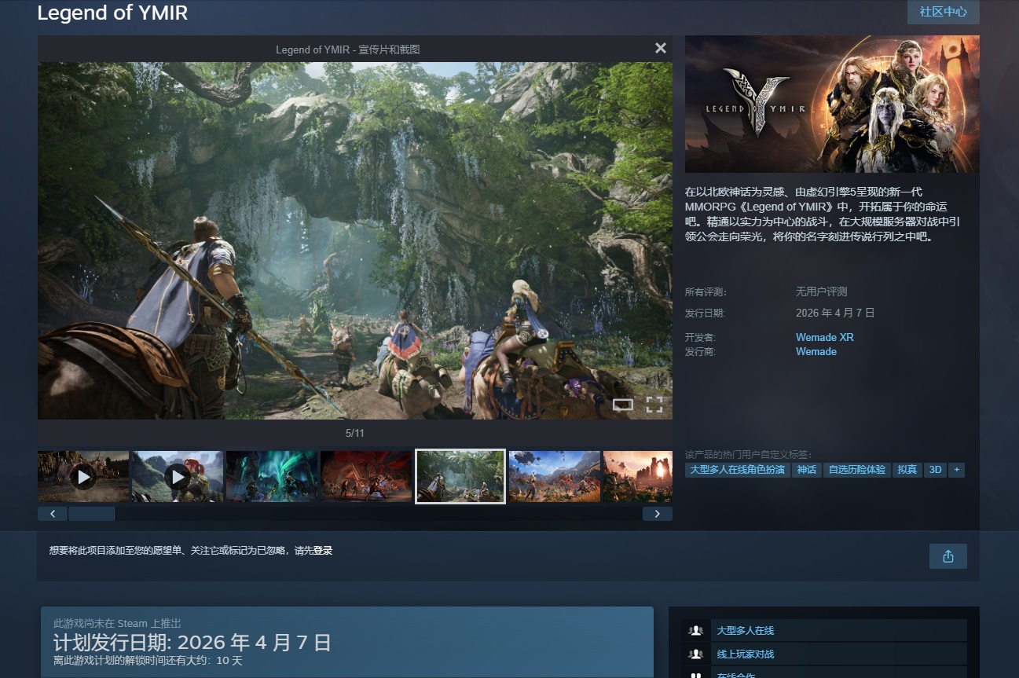The height and width of the screenshot is (678, 1019).
Task: Play the second trailer video thumbnail
Action: [178, 476]
